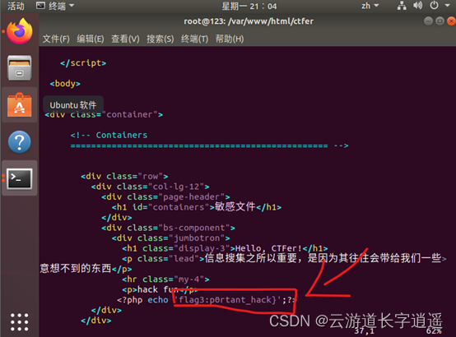Open the 文件(F) menu
456x337 pixels.
tap(56, 39)
